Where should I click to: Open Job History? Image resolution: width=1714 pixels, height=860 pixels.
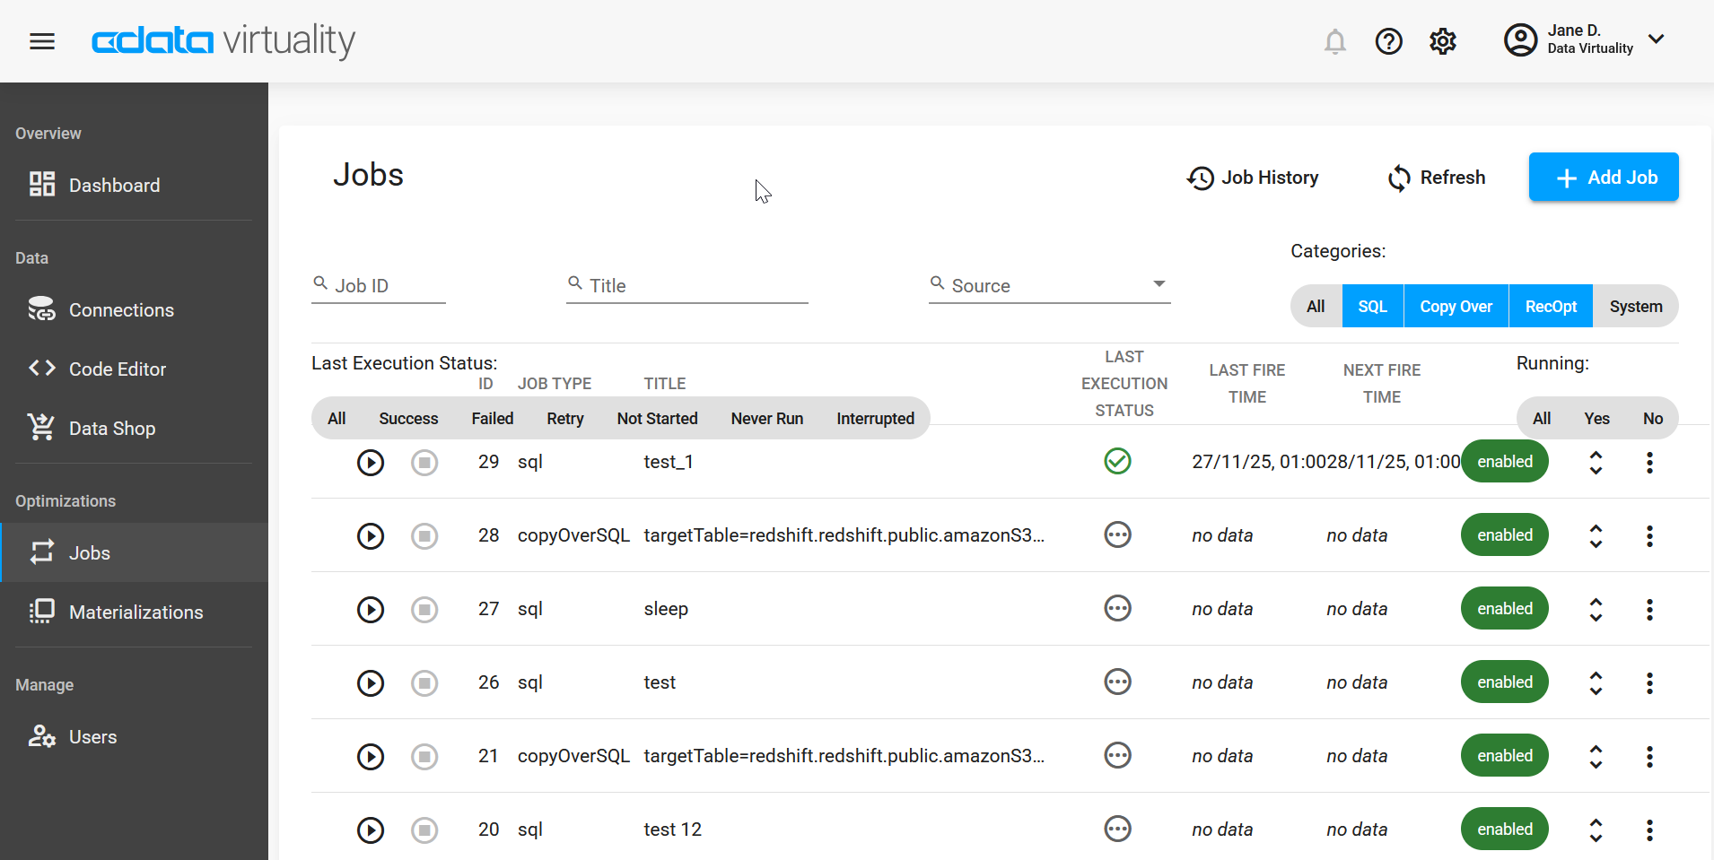click(x=1253, y=177)
